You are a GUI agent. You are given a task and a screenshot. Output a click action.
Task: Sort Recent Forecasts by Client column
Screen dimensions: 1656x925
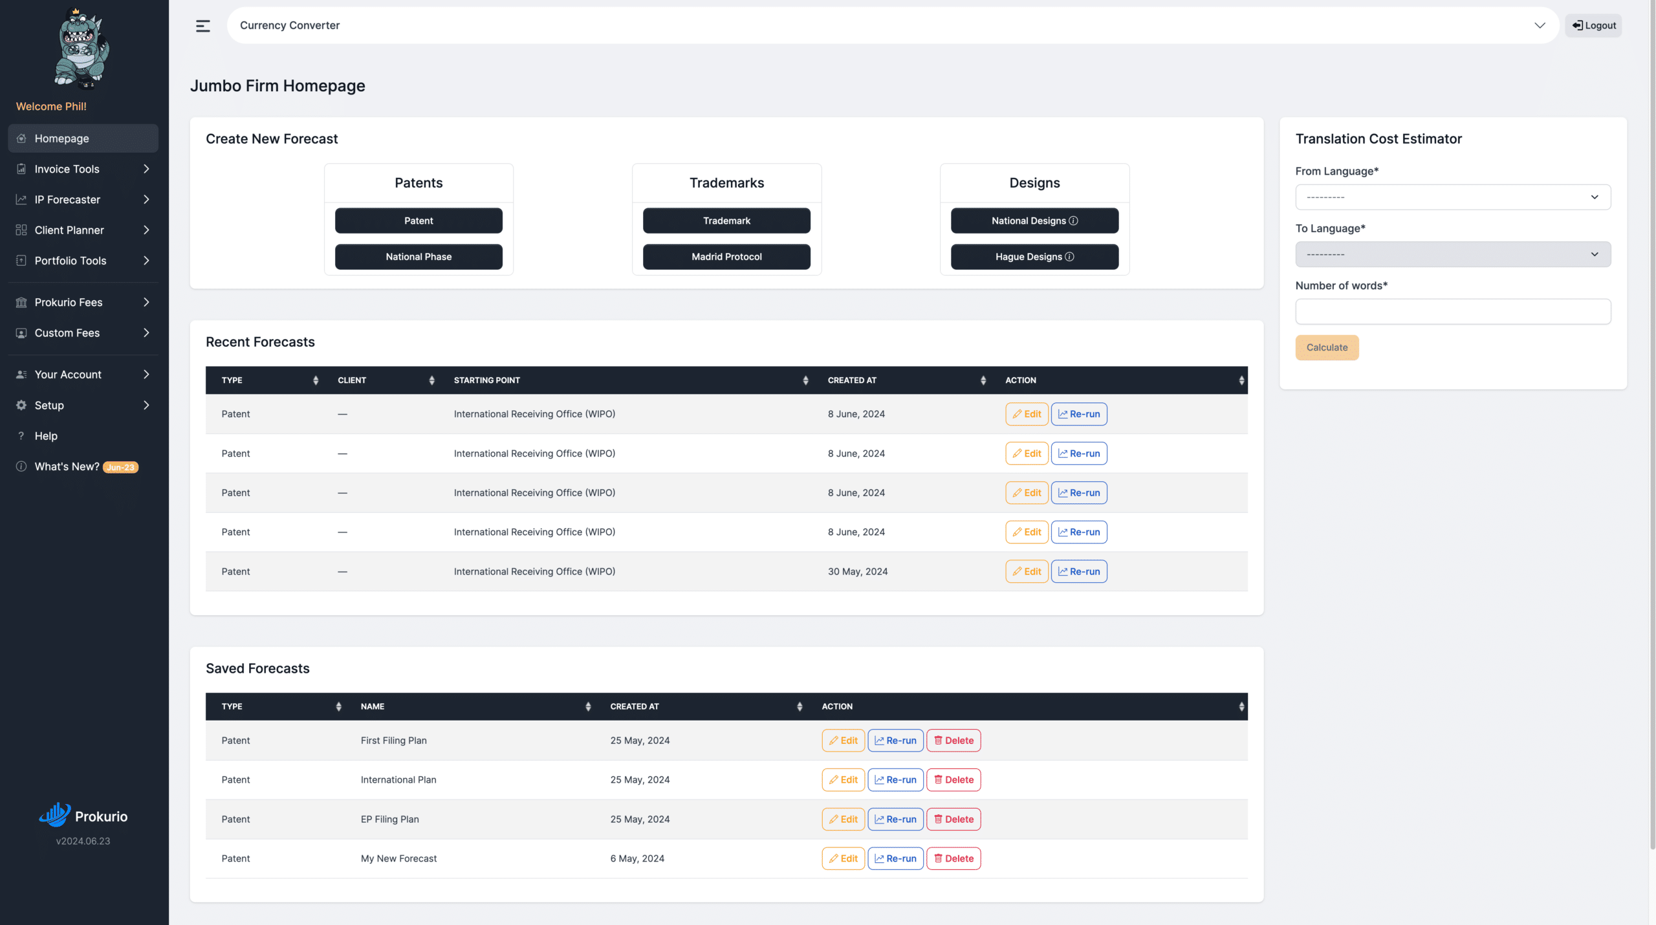click(431, 380)
